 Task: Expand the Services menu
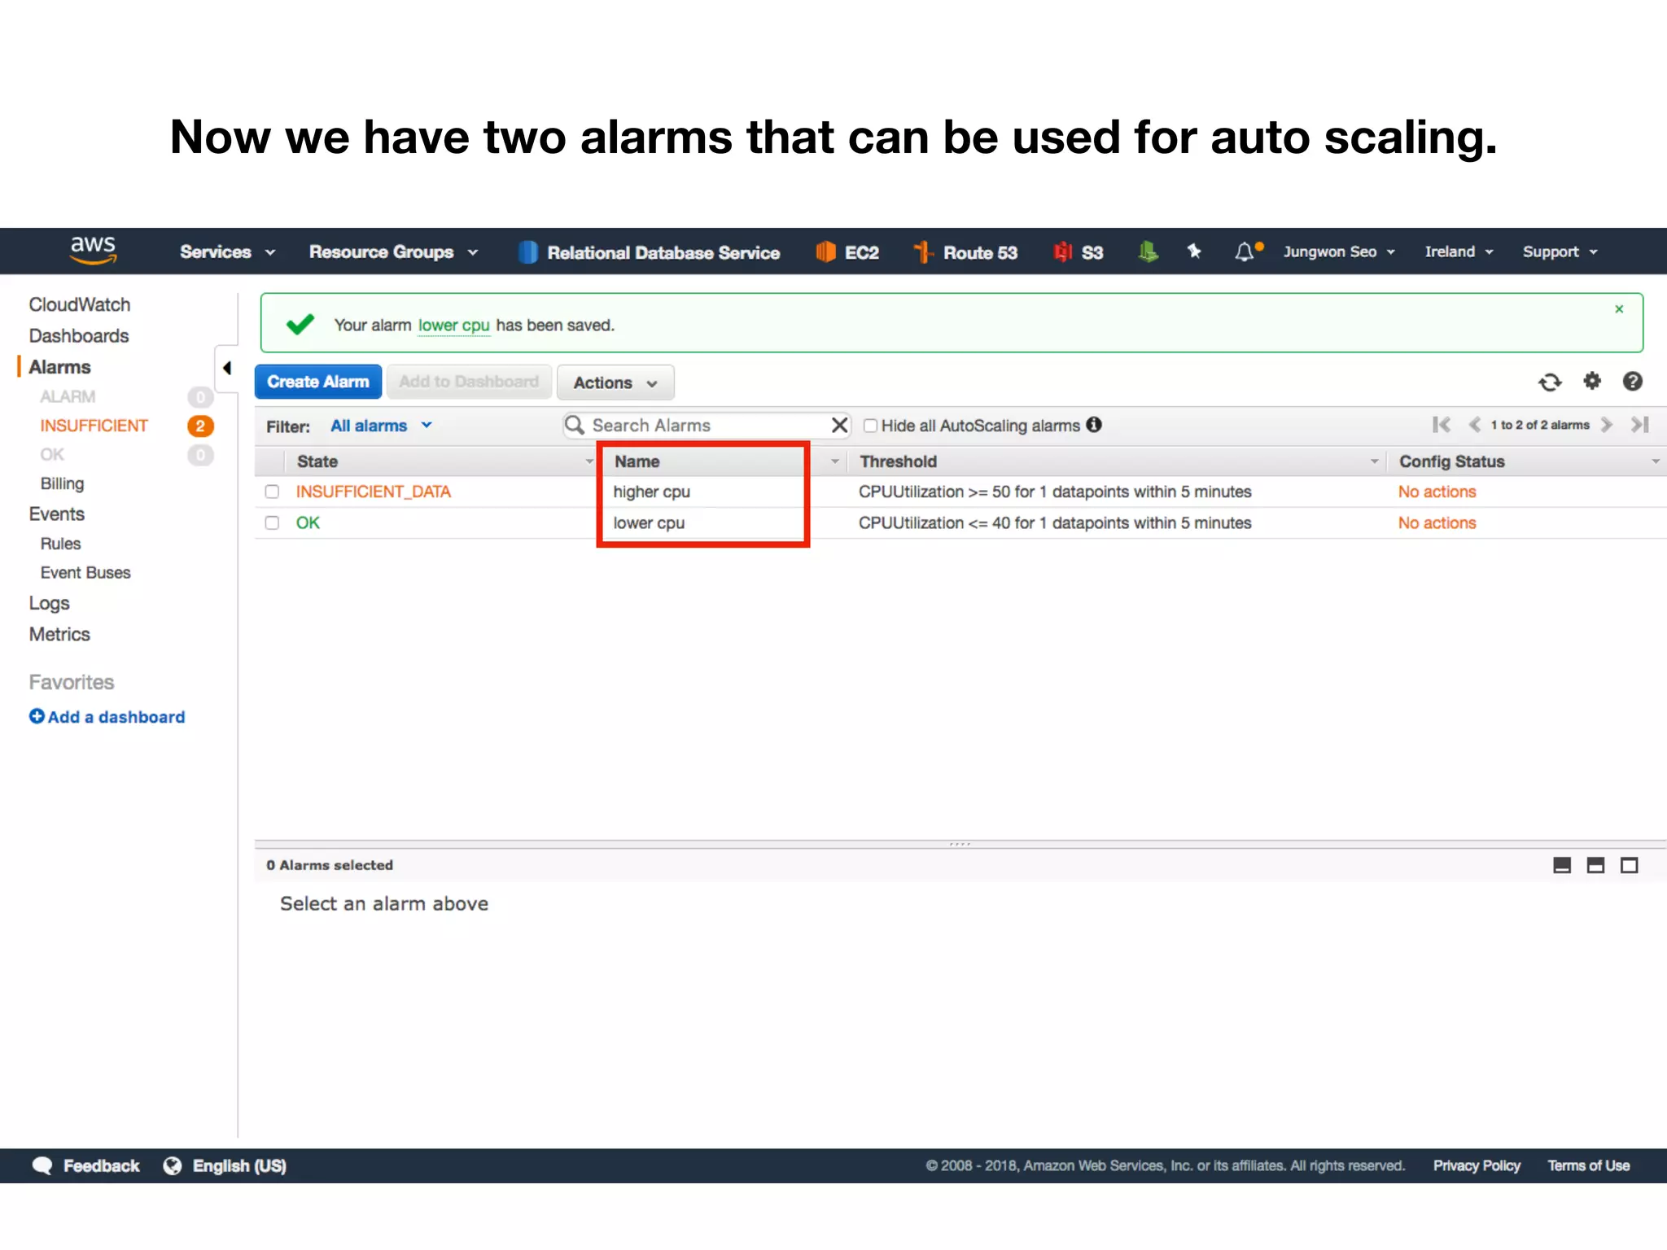pyautogui.click(x=228, y=252)
